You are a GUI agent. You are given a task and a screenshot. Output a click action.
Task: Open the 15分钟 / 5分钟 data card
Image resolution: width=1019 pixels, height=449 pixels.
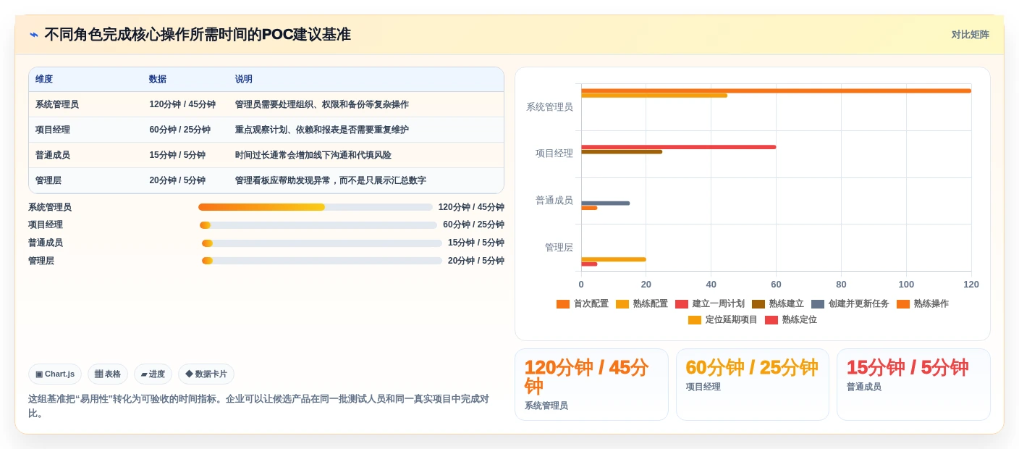913,385
